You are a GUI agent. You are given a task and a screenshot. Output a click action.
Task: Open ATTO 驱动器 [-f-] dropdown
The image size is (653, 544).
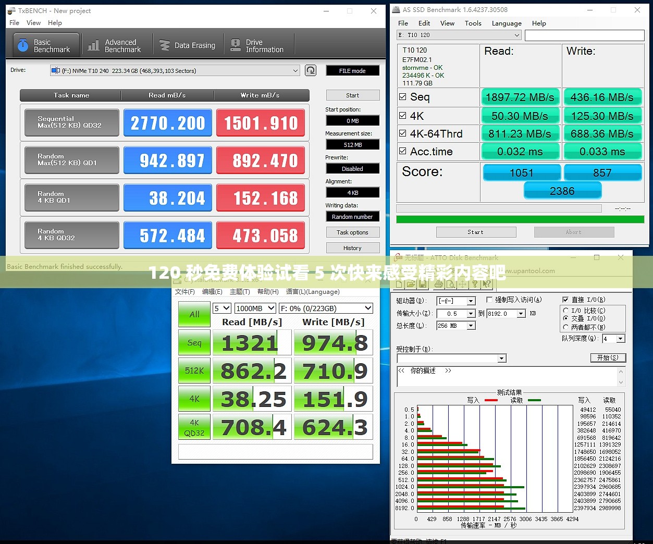click(456, 301)
